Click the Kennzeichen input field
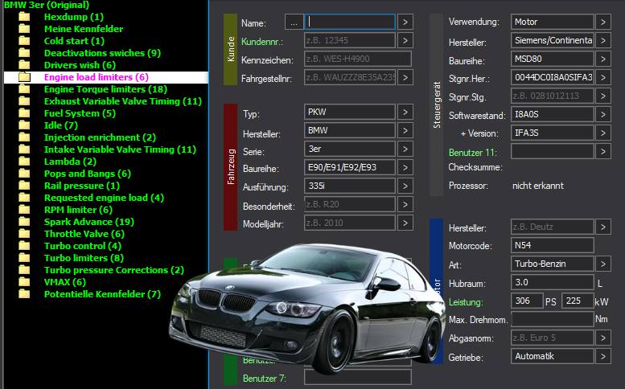 (x=357, y=59)
